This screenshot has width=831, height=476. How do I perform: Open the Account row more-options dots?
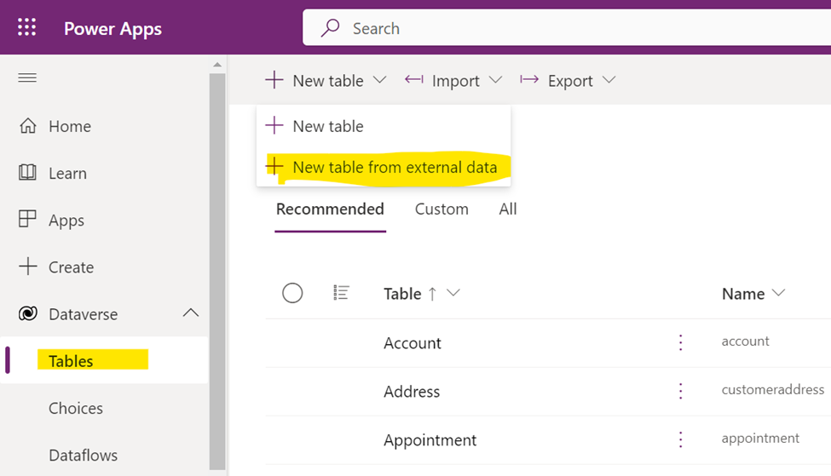680,342
